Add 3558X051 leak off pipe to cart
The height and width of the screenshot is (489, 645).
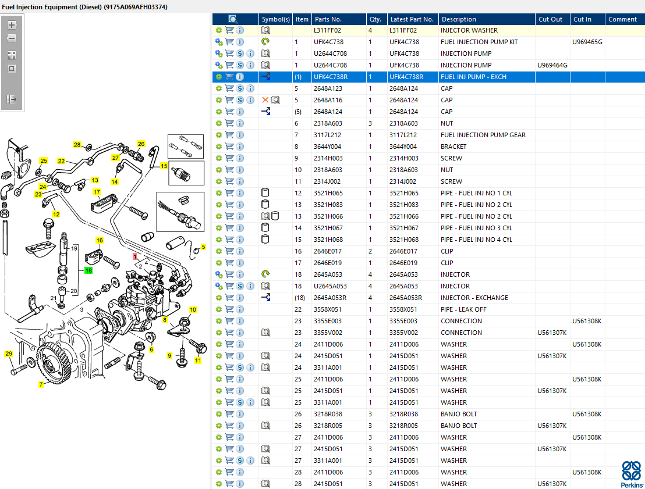click(x=229, y=309)
